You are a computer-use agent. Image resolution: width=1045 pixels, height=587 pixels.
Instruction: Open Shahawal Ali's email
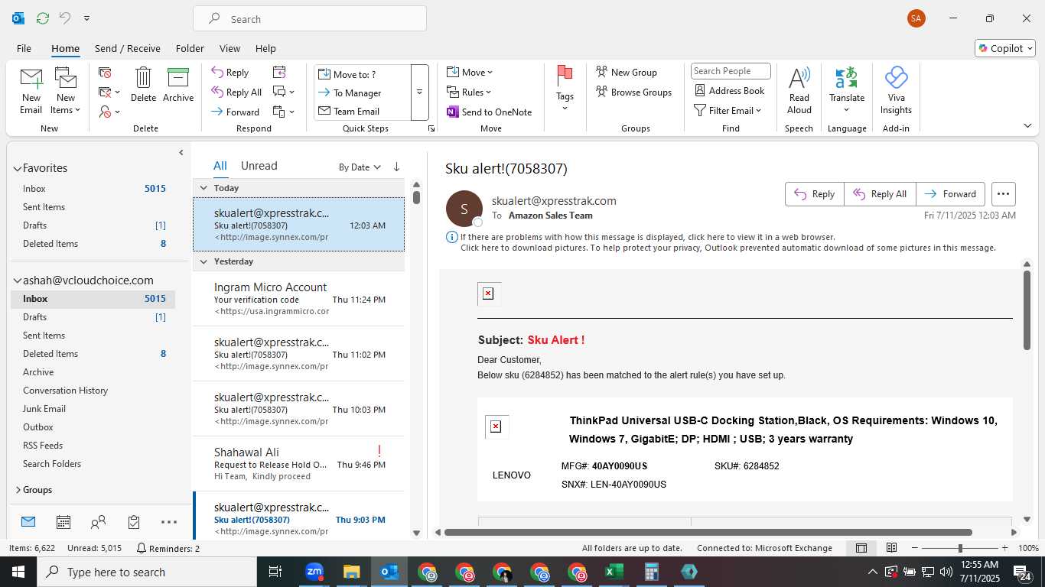[x=298, y=464]
